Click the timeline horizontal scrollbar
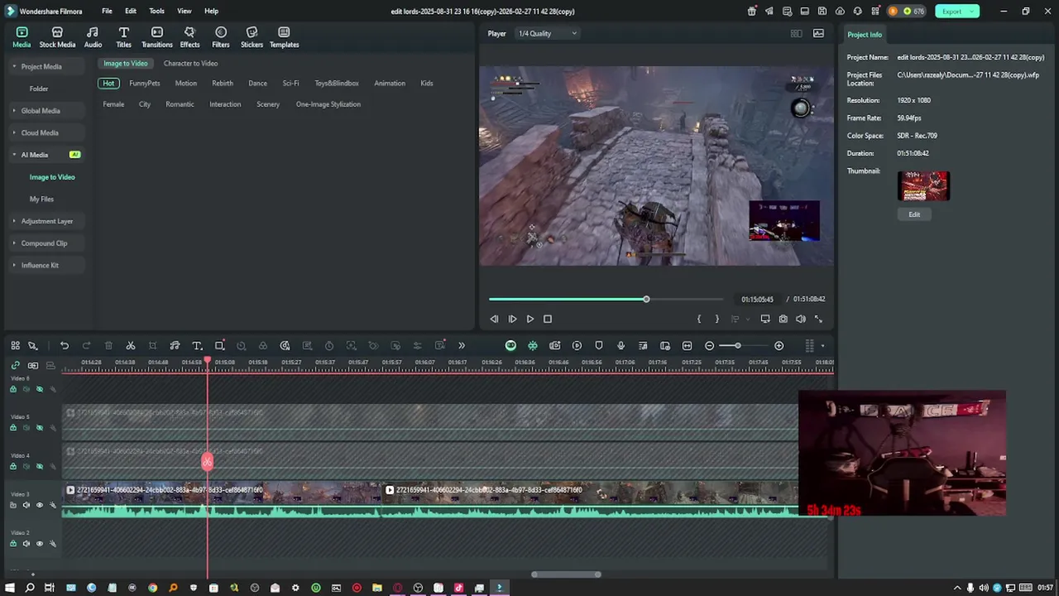The image size is (1059, 596). [x=567, y=574]
